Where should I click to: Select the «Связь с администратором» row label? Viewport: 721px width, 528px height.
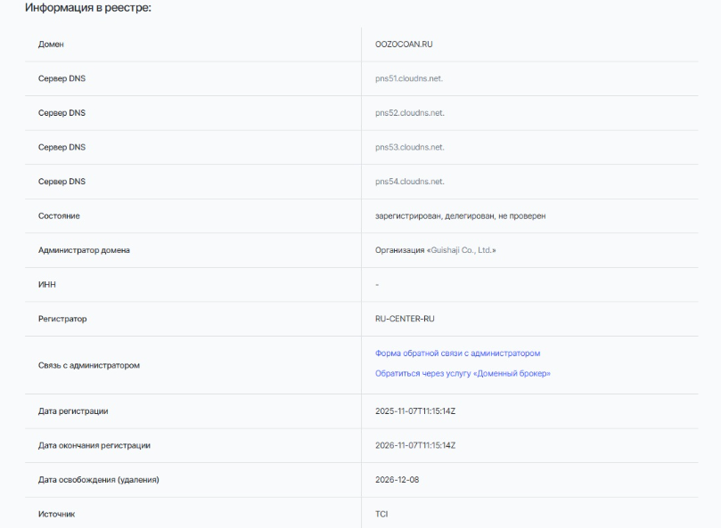(89, 364)
